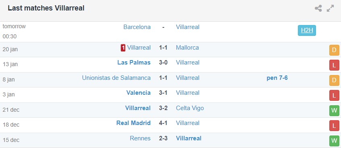Click the L result badge for Las Palmas match
Screen dimensions: 341x148
[x=334, y=65]
